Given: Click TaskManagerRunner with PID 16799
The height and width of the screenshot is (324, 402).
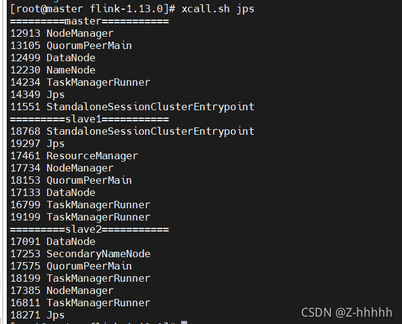Looking at the screenshot, I should [80, 205].
